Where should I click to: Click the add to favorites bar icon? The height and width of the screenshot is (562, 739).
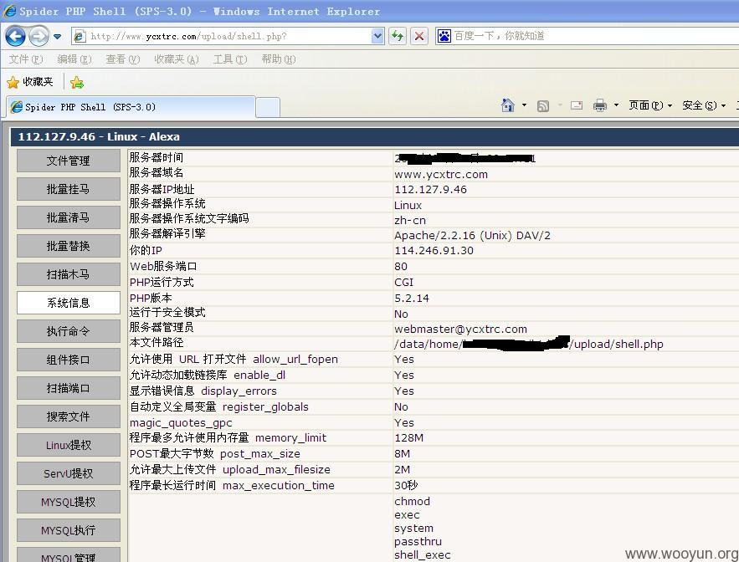tap(77, 83)
